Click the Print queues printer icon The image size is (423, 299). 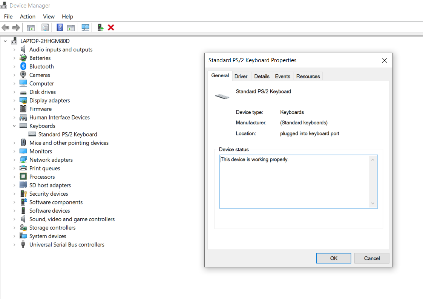coord(23,168)
